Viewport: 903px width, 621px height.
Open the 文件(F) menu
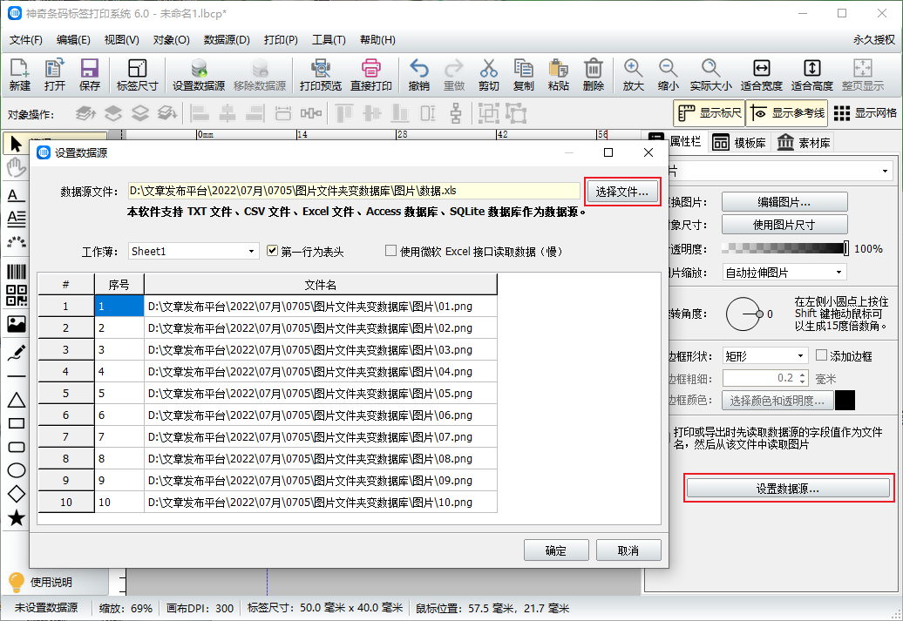click(x=26, y=40)
